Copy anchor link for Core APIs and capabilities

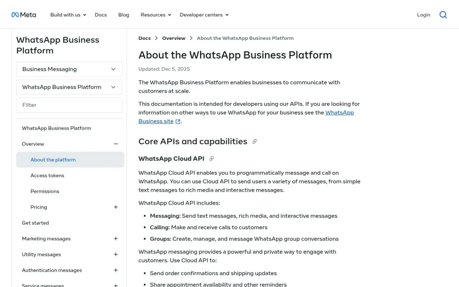point(255,141)
